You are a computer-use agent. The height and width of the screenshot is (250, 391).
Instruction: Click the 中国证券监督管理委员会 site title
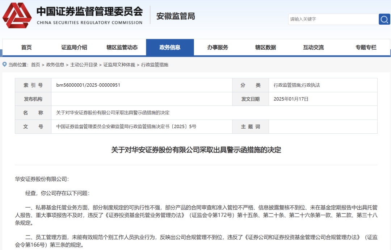pos(89,12)
